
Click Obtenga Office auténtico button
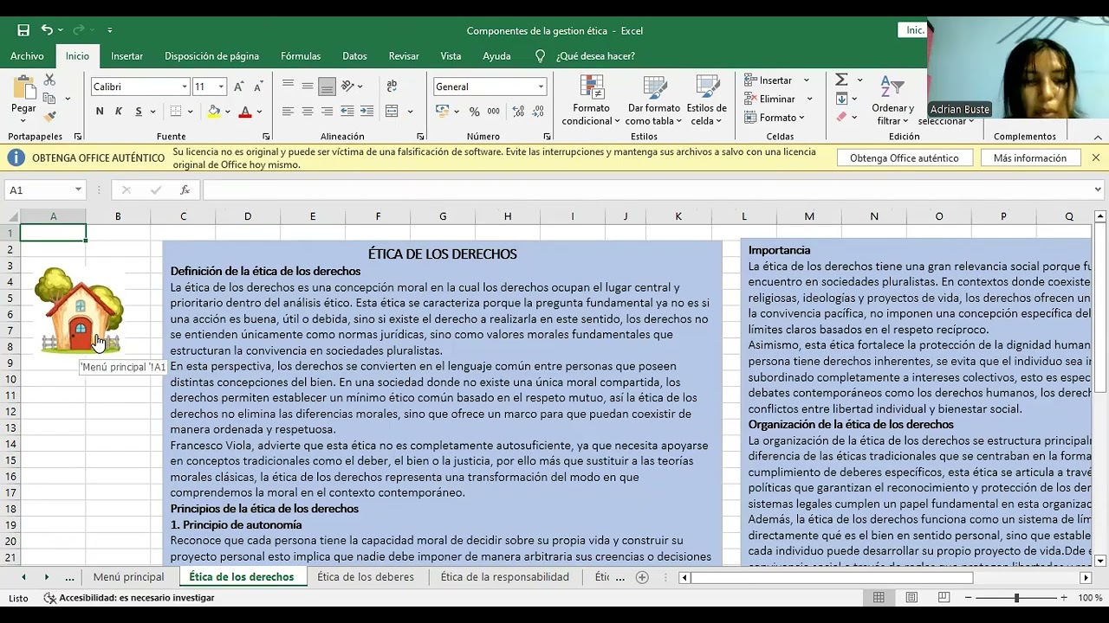click(904, 158)
